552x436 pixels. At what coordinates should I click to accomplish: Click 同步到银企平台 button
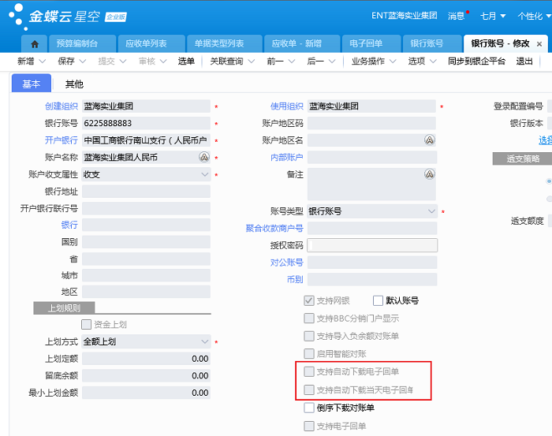click(x=476, y=61)
